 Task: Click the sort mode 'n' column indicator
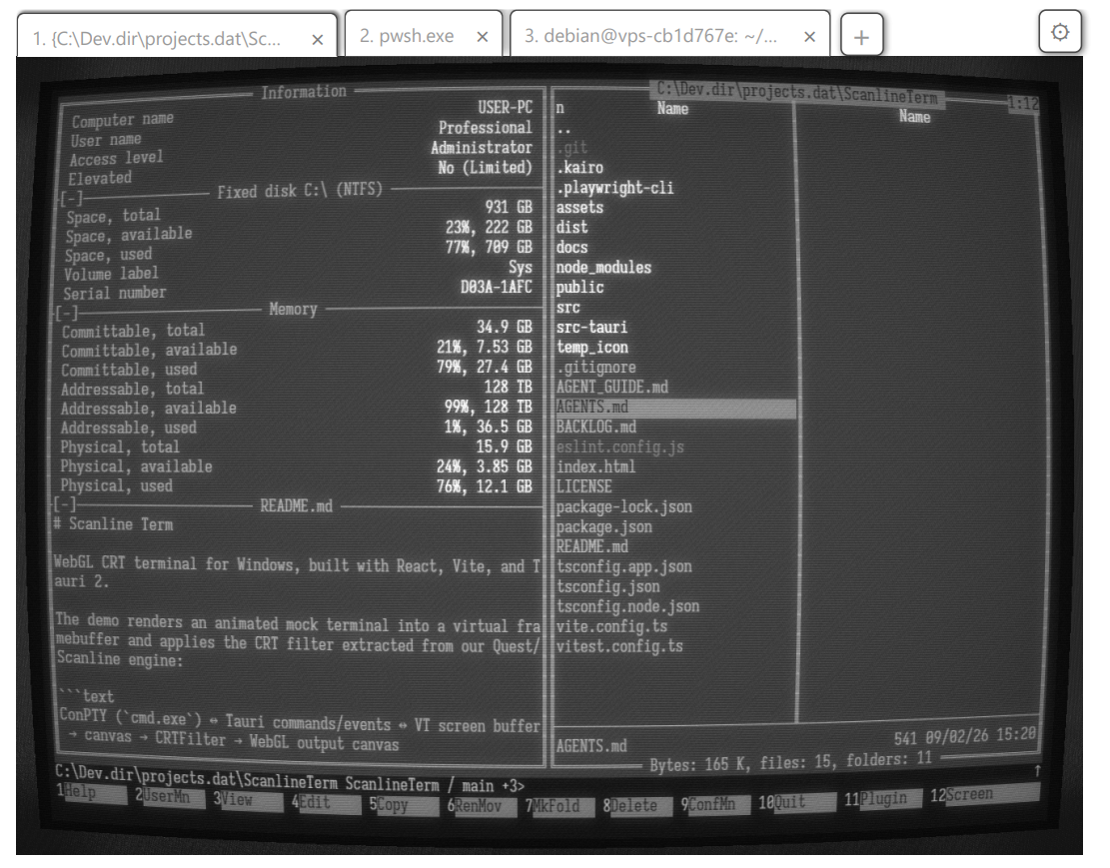click(559, 108)
